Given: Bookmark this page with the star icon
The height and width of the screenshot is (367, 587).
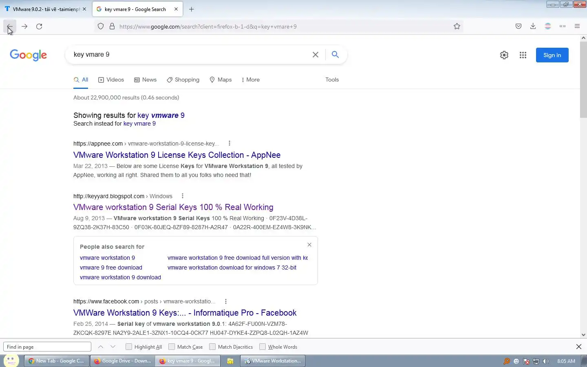Looking at the screenshot, I should 457,27.
